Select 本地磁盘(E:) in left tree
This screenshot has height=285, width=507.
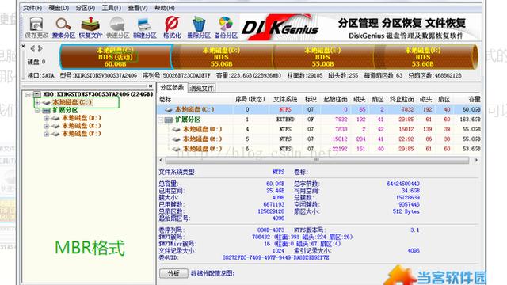pos(82,126)
